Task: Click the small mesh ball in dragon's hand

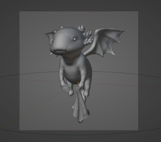Action: (65, 88)
